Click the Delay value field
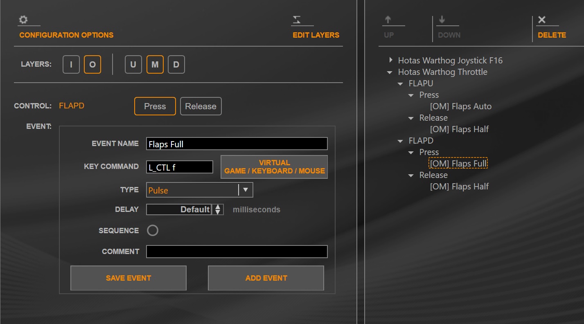This screenshot has width=584, height=324. (179, 209)
